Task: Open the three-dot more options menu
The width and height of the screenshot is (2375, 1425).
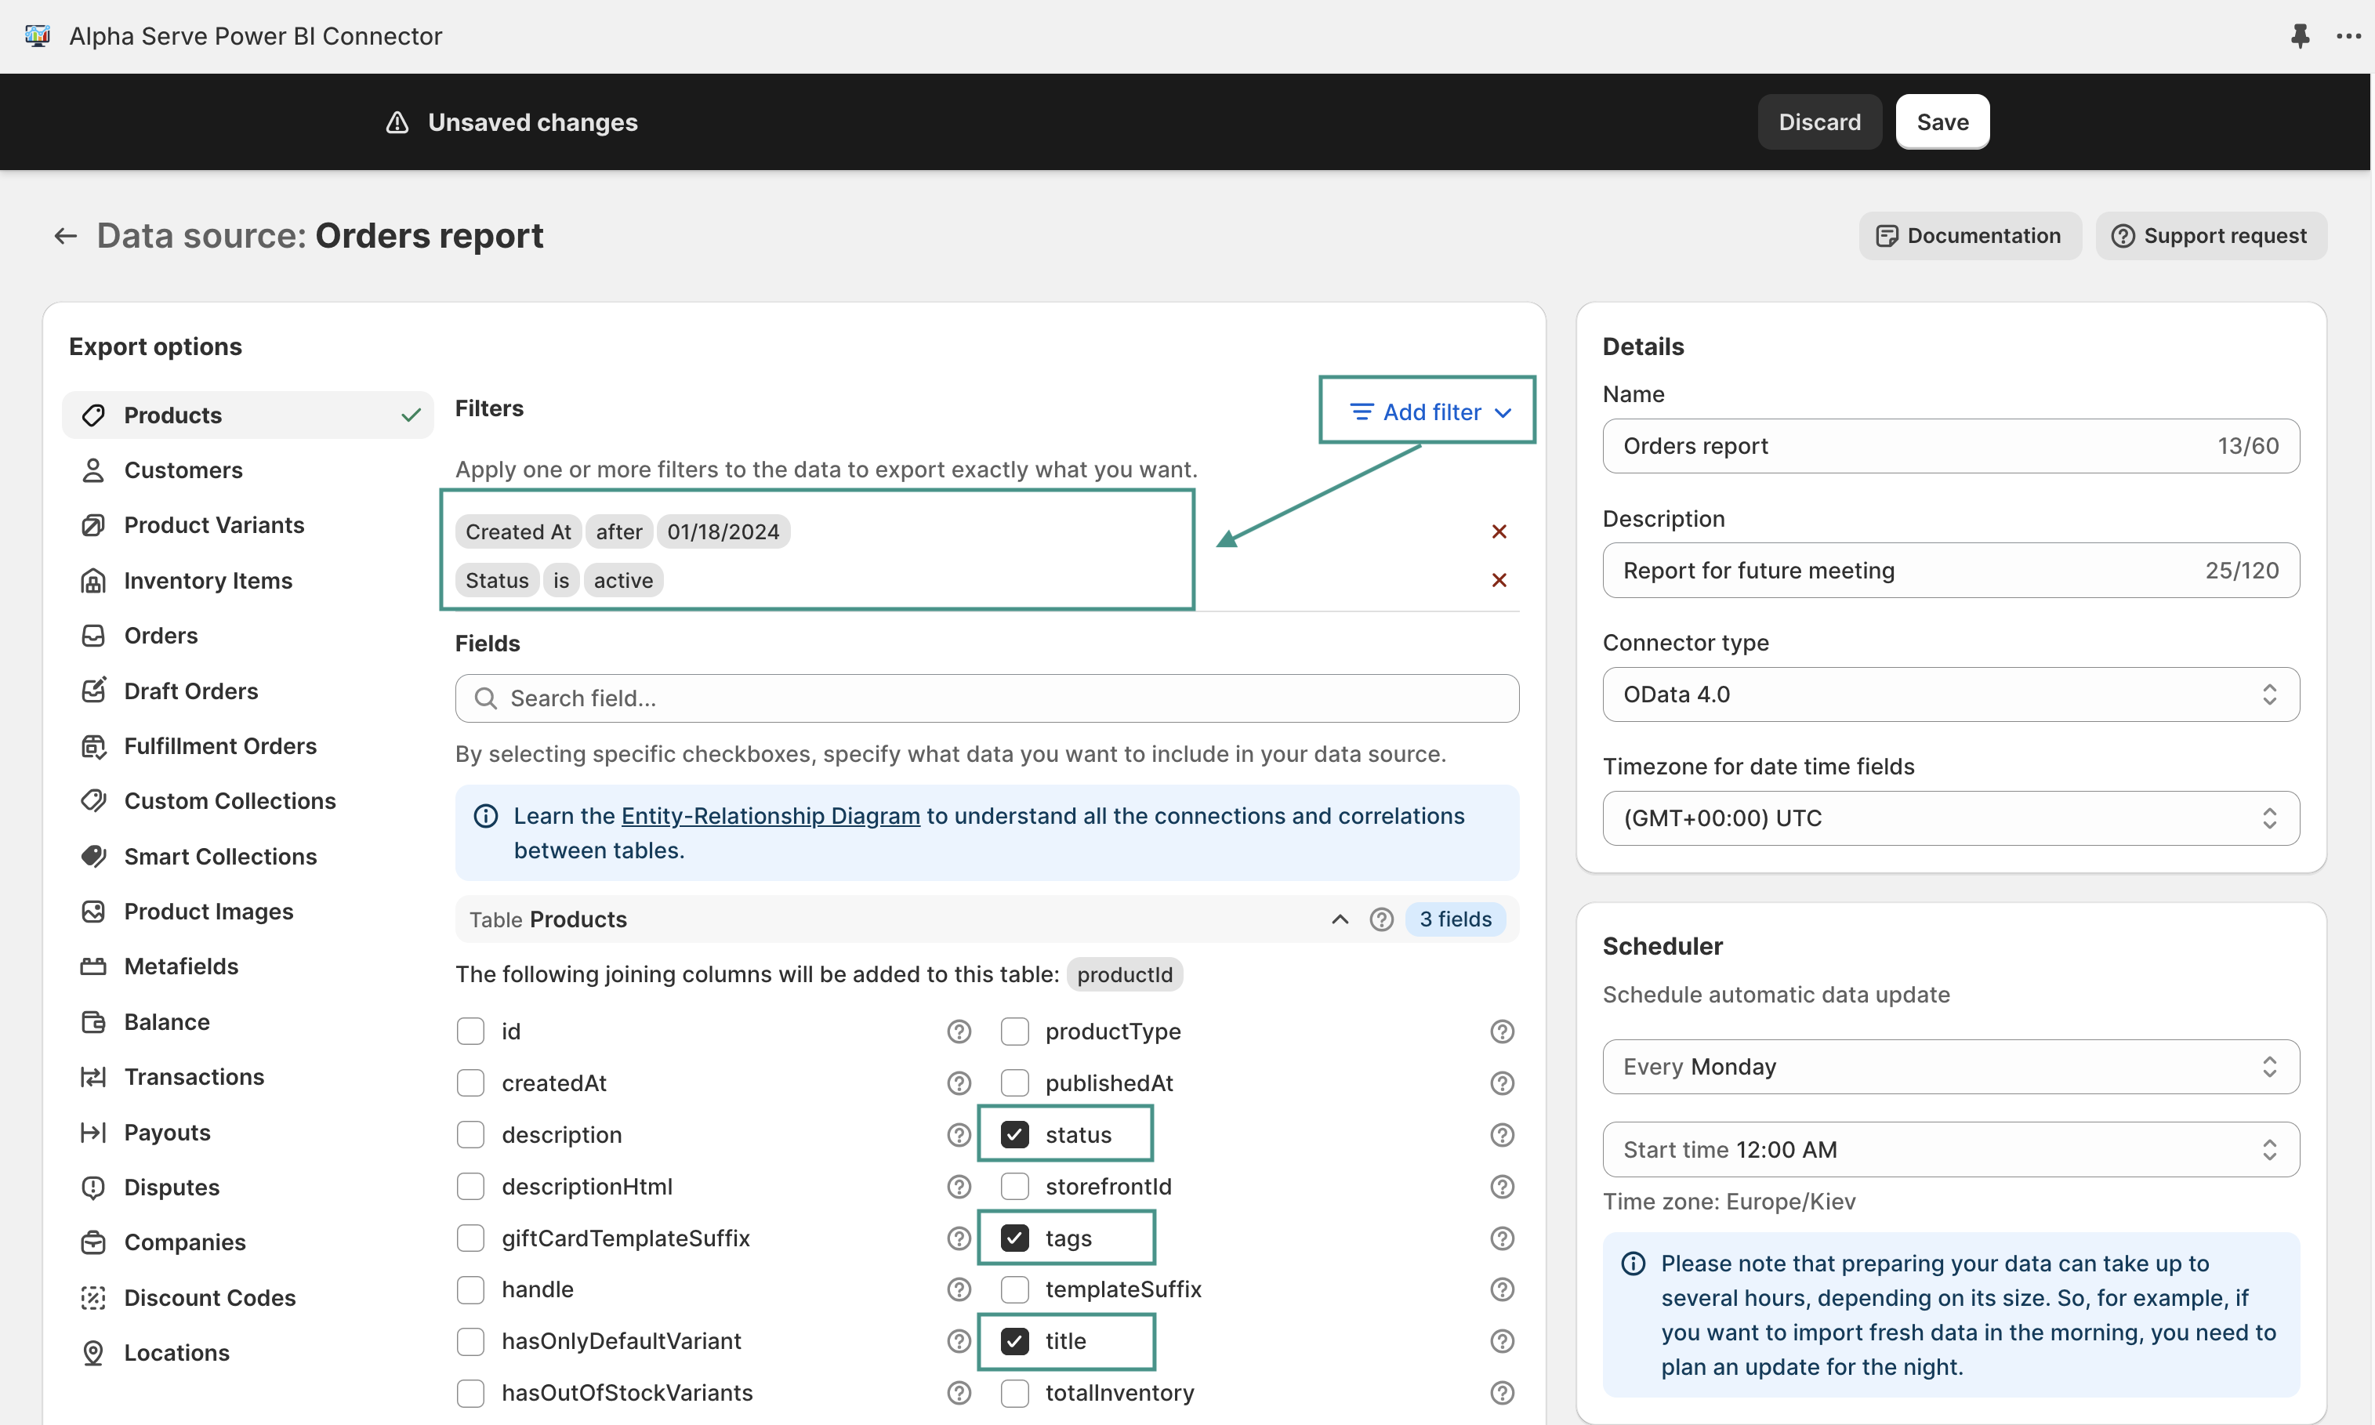Action: click(x=2348, y=37)
